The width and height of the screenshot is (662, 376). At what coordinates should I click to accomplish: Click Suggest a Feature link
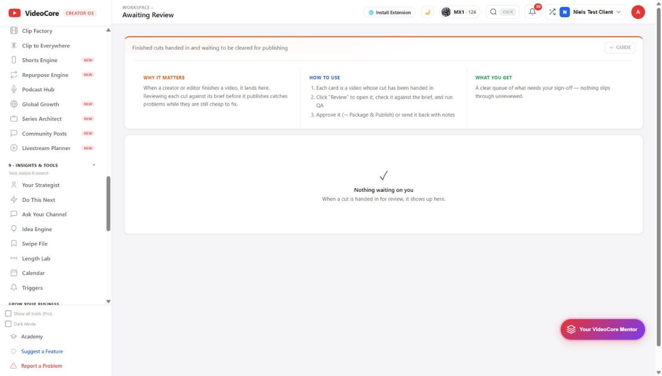pos(42,351)
